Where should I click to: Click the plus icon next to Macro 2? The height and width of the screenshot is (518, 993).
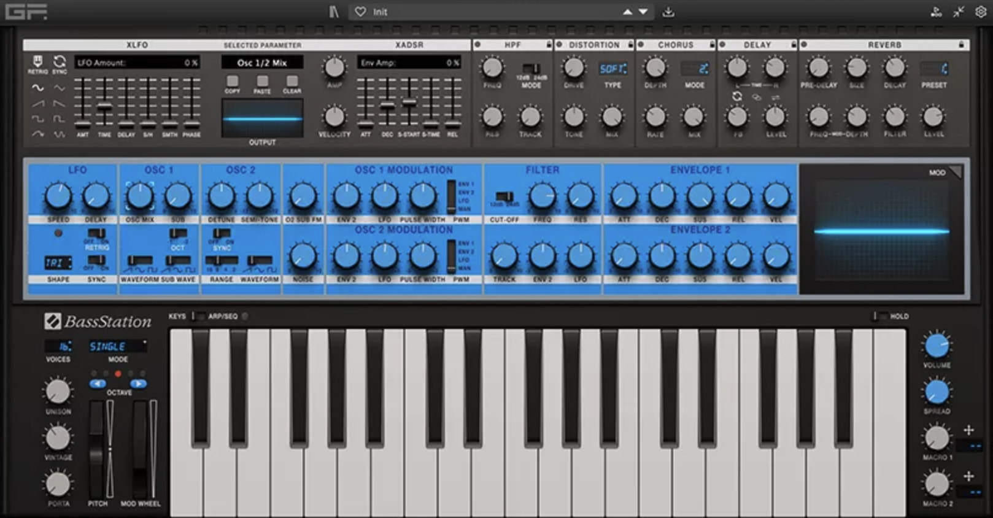point(968,476)
